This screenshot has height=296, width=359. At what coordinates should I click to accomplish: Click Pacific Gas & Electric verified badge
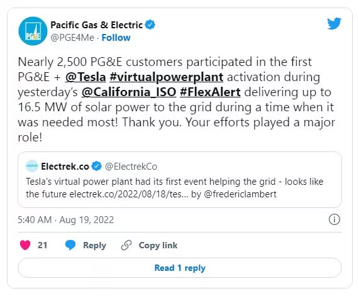click(150, 25)
